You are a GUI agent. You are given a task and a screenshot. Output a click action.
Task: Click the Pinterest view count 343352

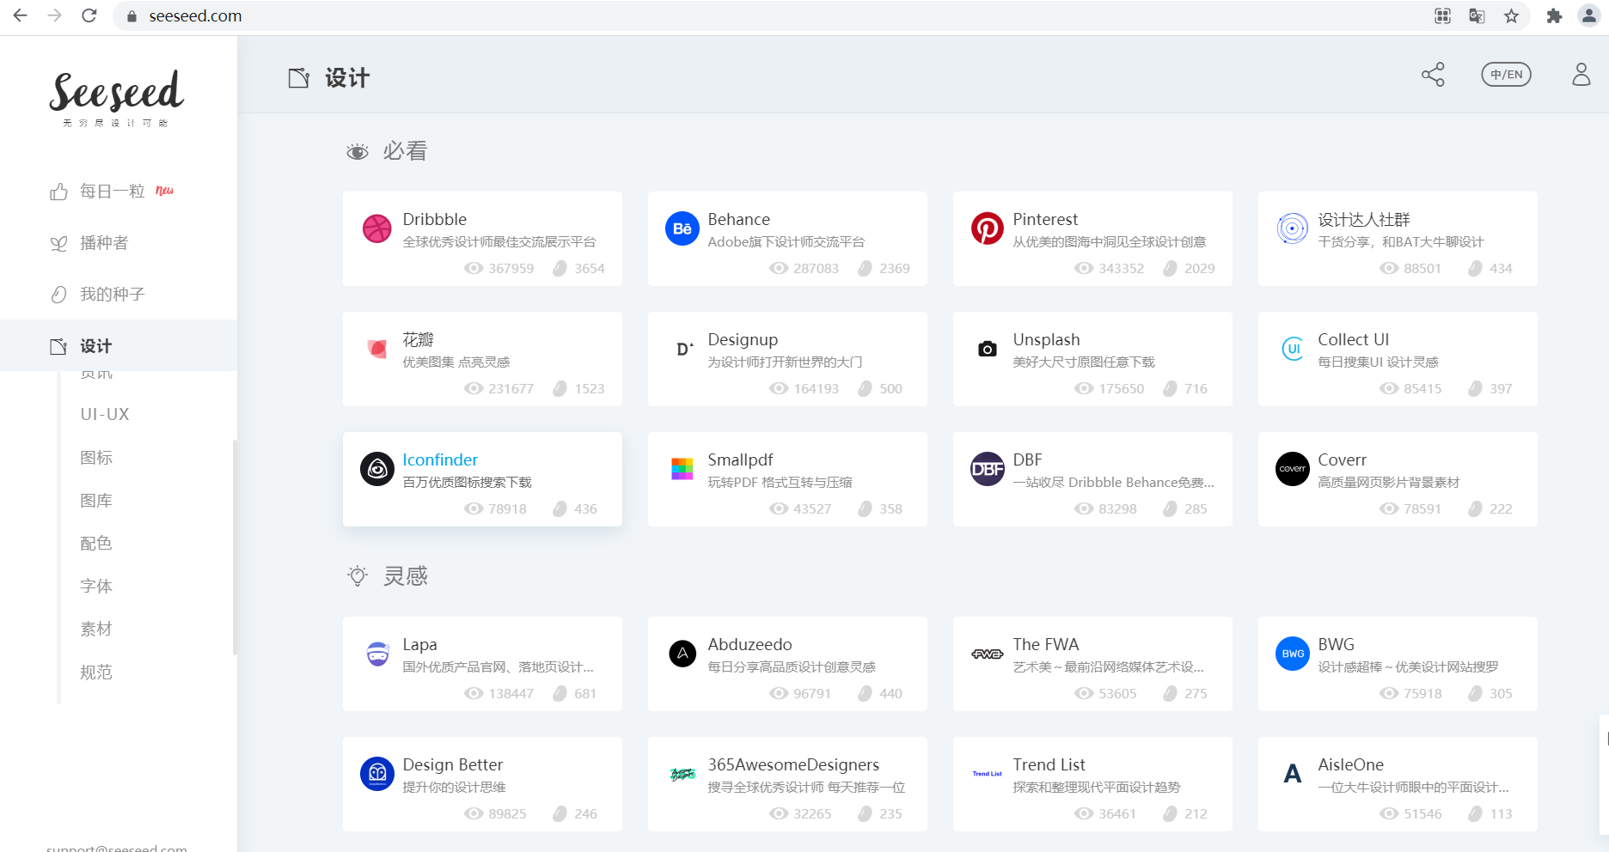click(x=1110, y=268)
